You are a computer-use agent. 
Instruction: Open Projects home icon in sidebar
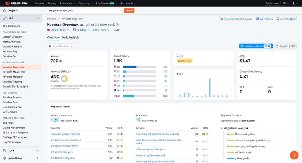(x=5, y=11)
